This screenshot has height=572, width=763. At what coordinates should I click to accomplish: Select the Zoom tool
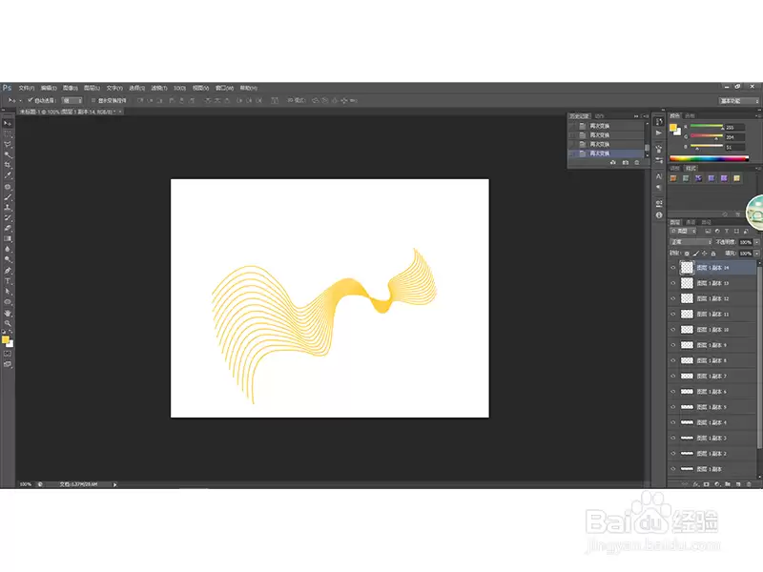(8, 323)
